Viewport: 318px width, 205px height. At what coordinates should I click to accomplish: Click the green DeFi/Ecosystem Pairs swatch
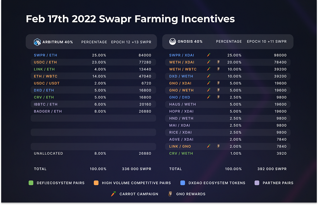click(31, 183)
